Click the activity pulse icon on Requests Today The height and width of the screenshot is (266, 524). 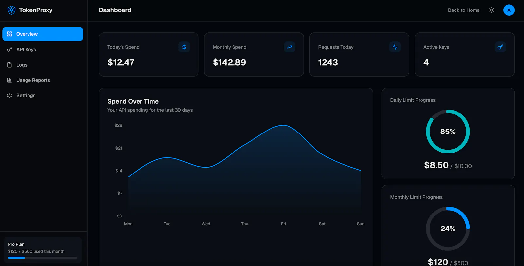coord(395,47)
